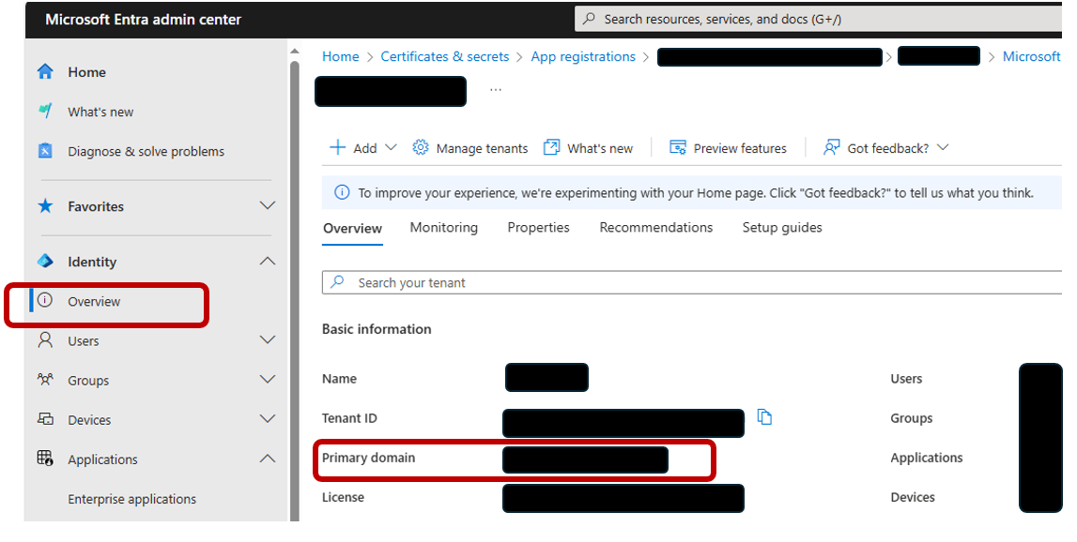Click the Users person icon
The image size is (1077, 542).
tap(45, 340)
